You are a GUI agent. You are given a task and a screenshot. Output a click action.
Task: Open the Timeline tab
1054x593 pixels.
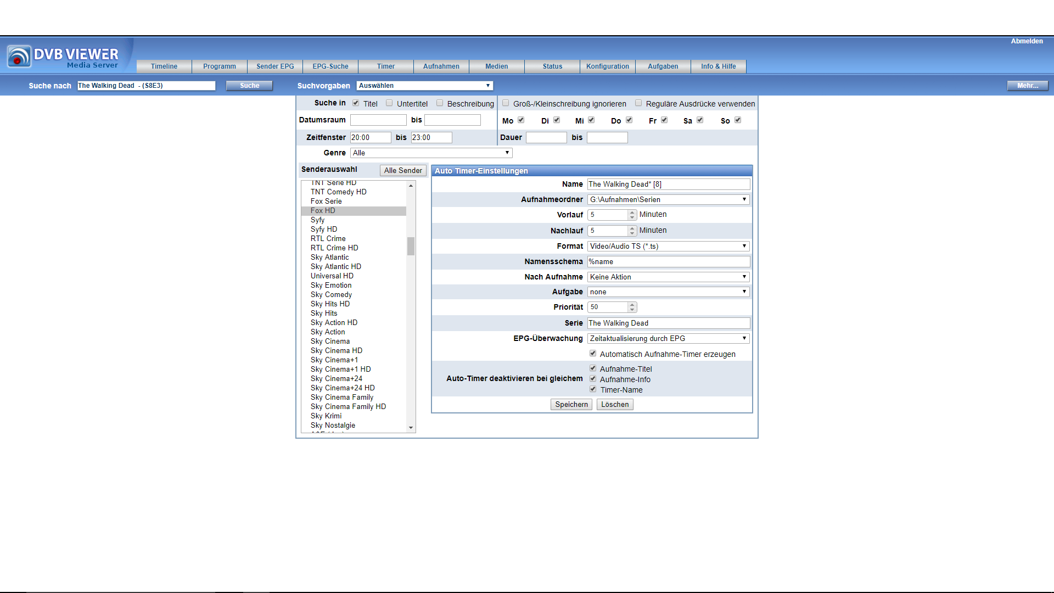pyautogui.click(x=164, y=66)
